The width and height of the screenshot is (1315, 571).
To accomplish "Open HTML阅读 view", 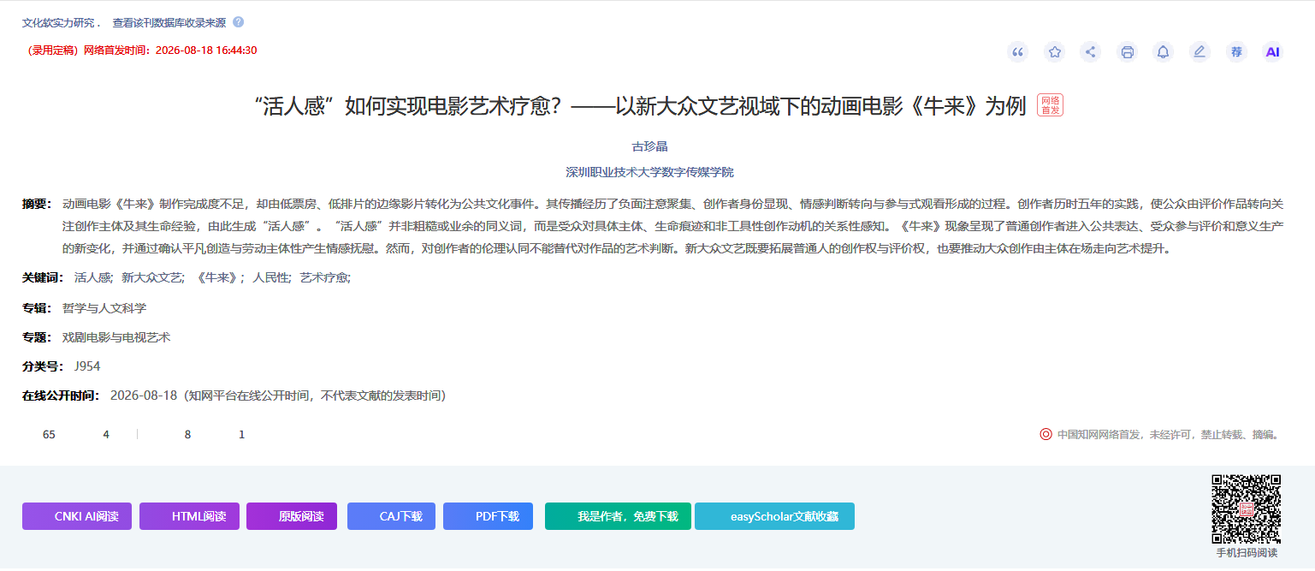I will tap(189, 516).
